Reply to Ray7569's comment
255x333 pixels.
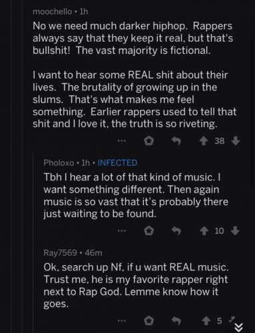[176, 321]
